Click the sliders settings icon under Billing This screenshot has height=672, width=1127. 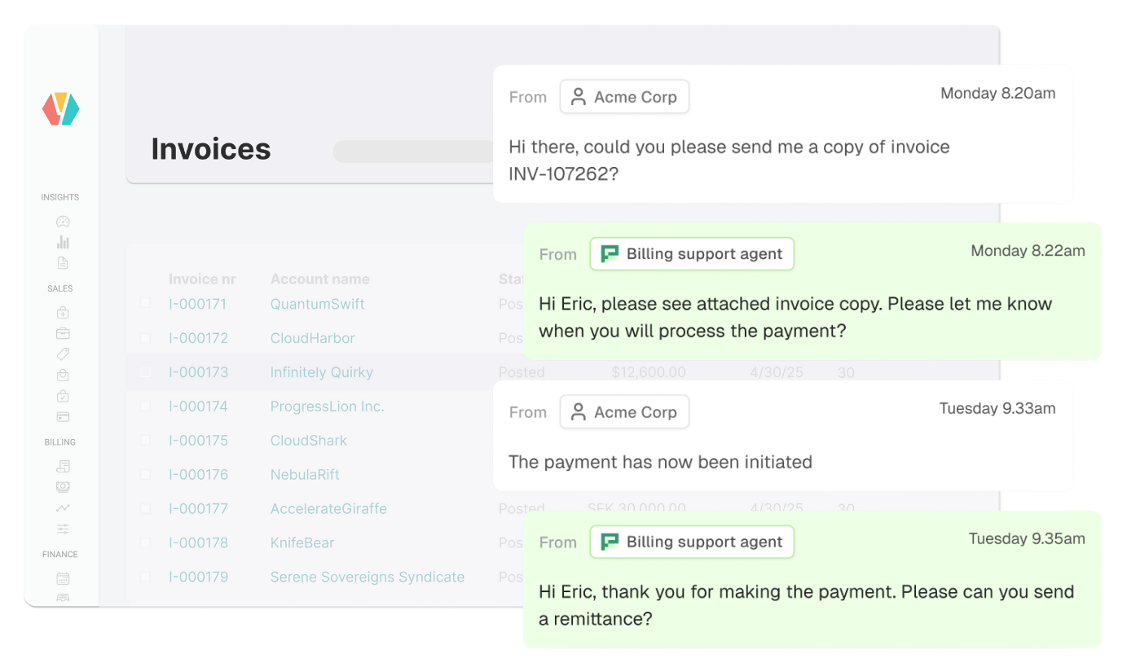point(63,529)
